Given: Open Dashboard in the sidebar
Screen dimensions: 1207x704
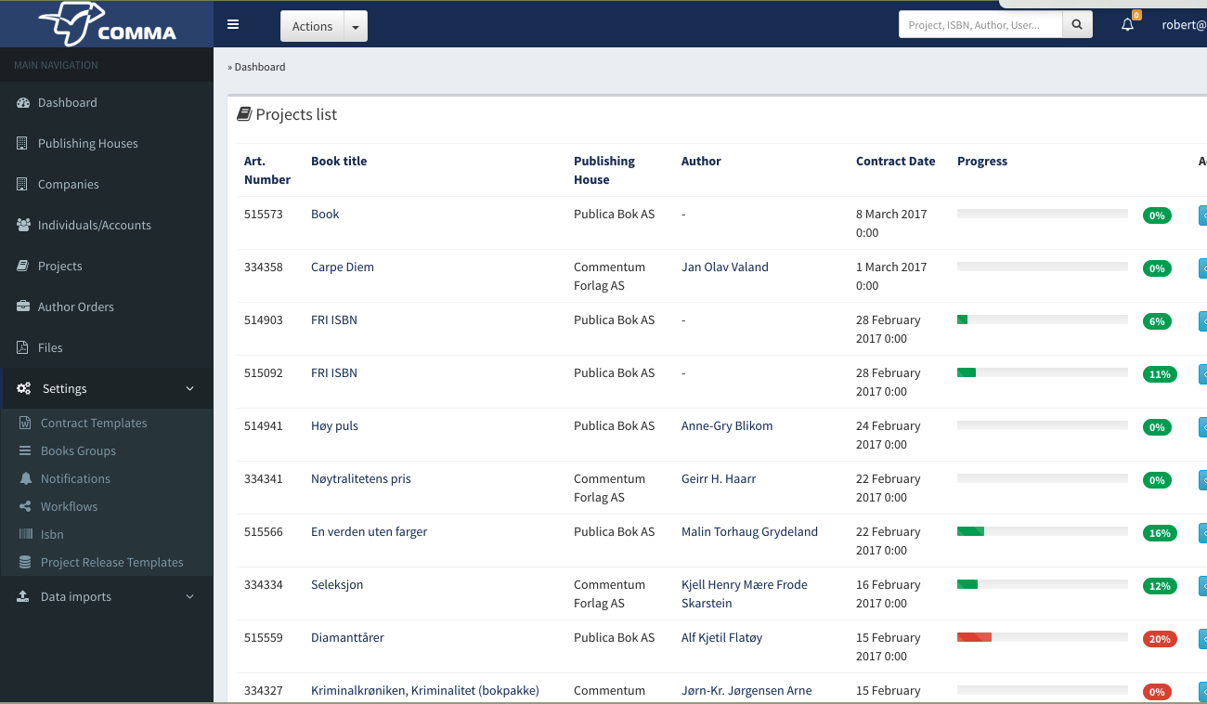Looking at the screenshot, I should [68, 103].
